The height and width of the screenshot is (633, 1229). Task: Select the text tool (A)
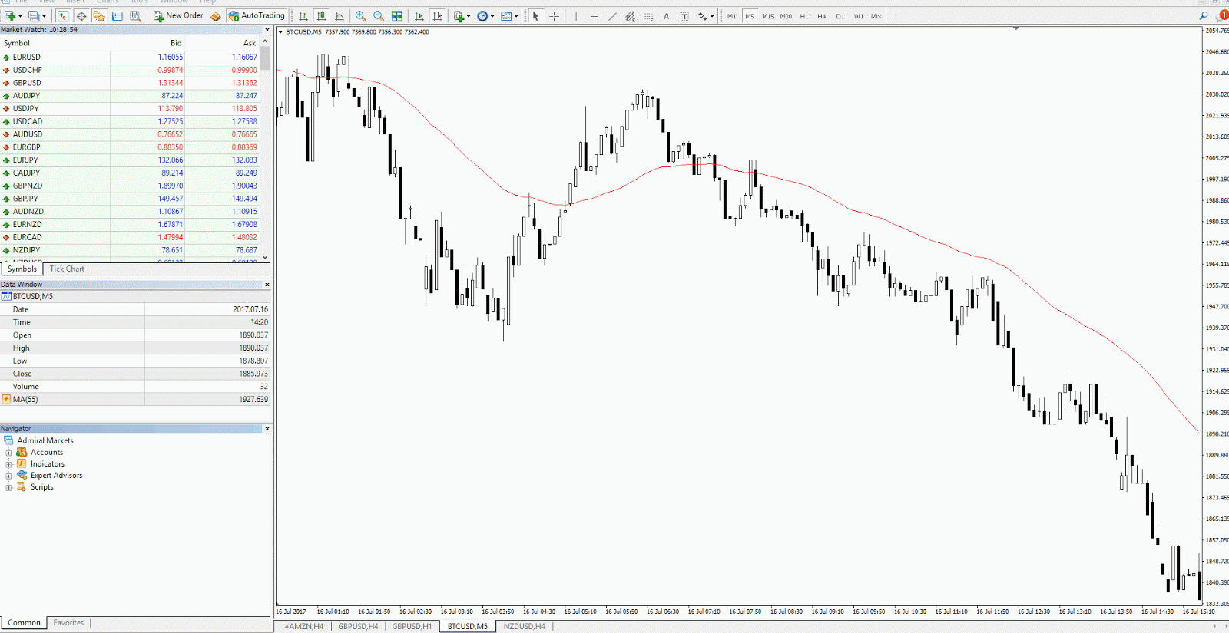click(x=666, y=15)
